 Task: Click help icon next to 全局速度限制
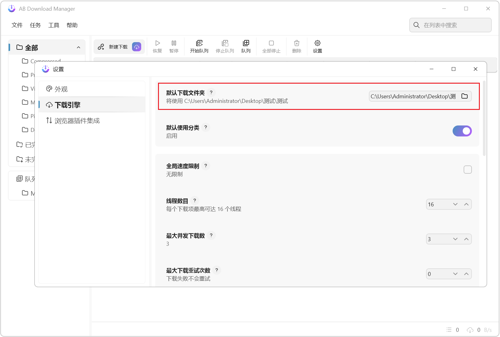point(206,166)
